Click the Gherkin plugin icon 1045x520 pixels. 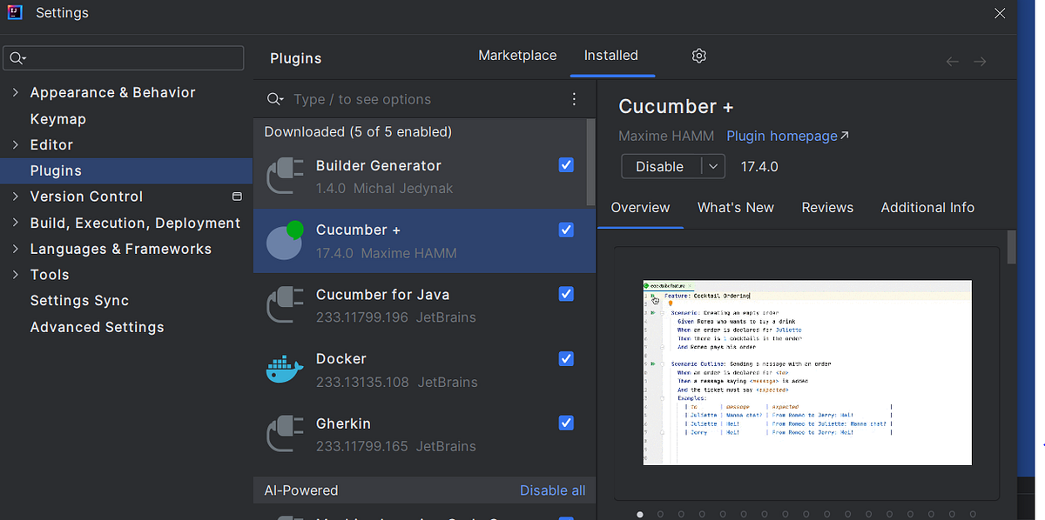tap(285, 433)
